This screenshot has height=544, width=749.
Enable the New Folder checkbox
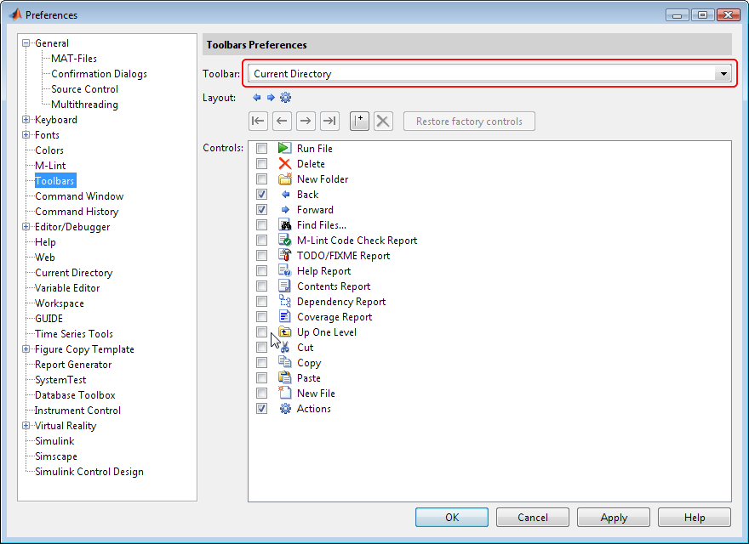pyautogui.click(x=262, y=179)
